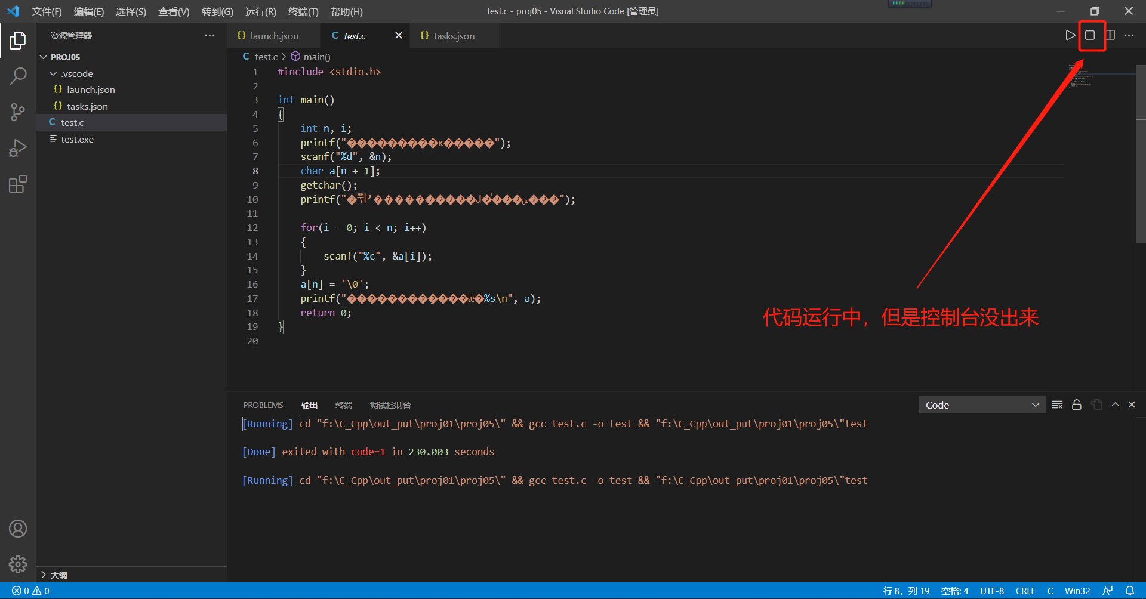This screenshot has height=599, width=1146.
Task: Open the 帮助(H) menu
Action: pos(346,11)
